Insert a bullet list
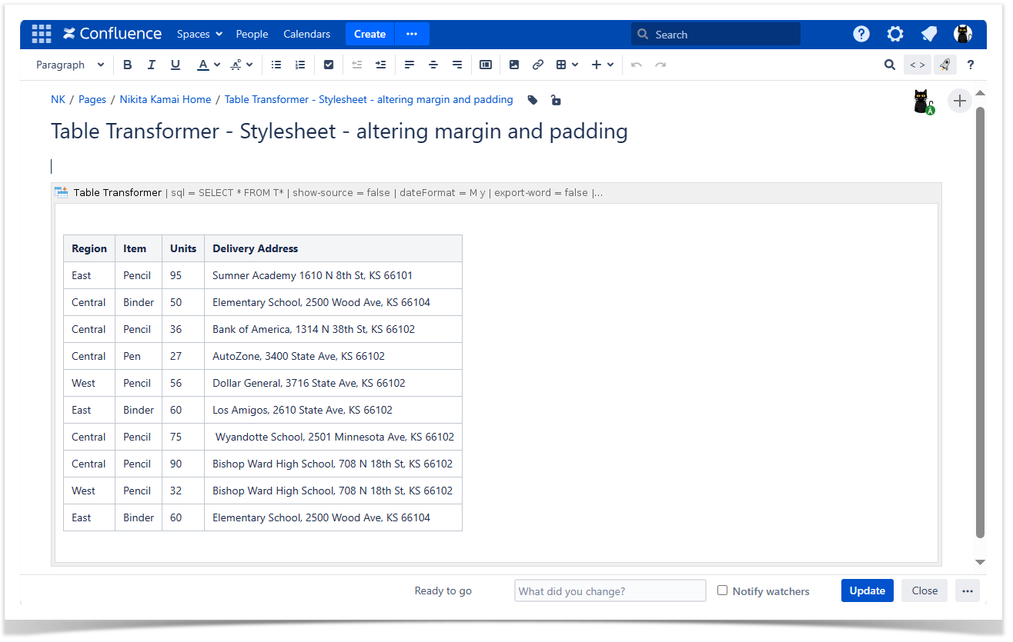 tap(276, 65)
